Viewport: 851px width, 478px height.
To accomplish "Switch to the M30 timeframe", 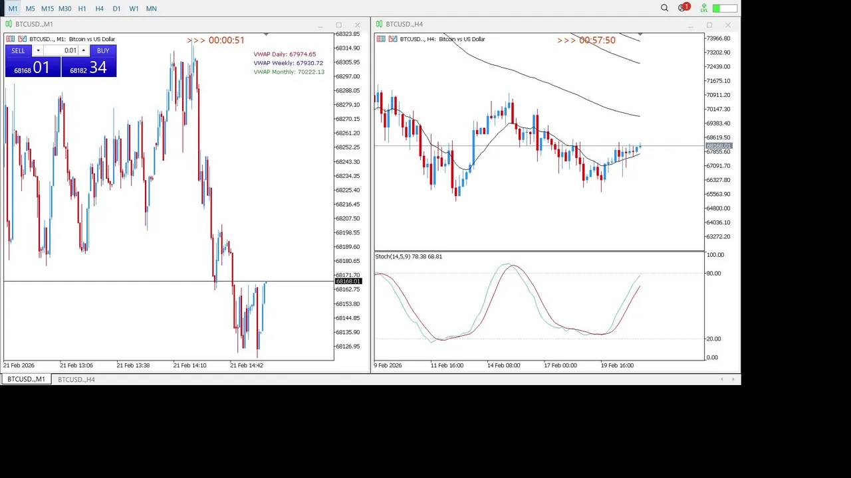I will pos(64,9).
